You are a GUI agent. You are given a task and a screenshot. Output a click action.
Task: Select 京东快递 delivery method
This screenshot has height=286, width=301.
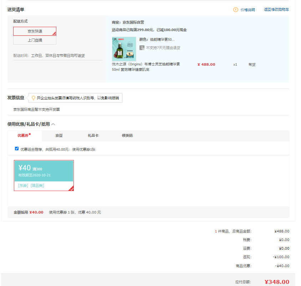[x=35, y=31]
